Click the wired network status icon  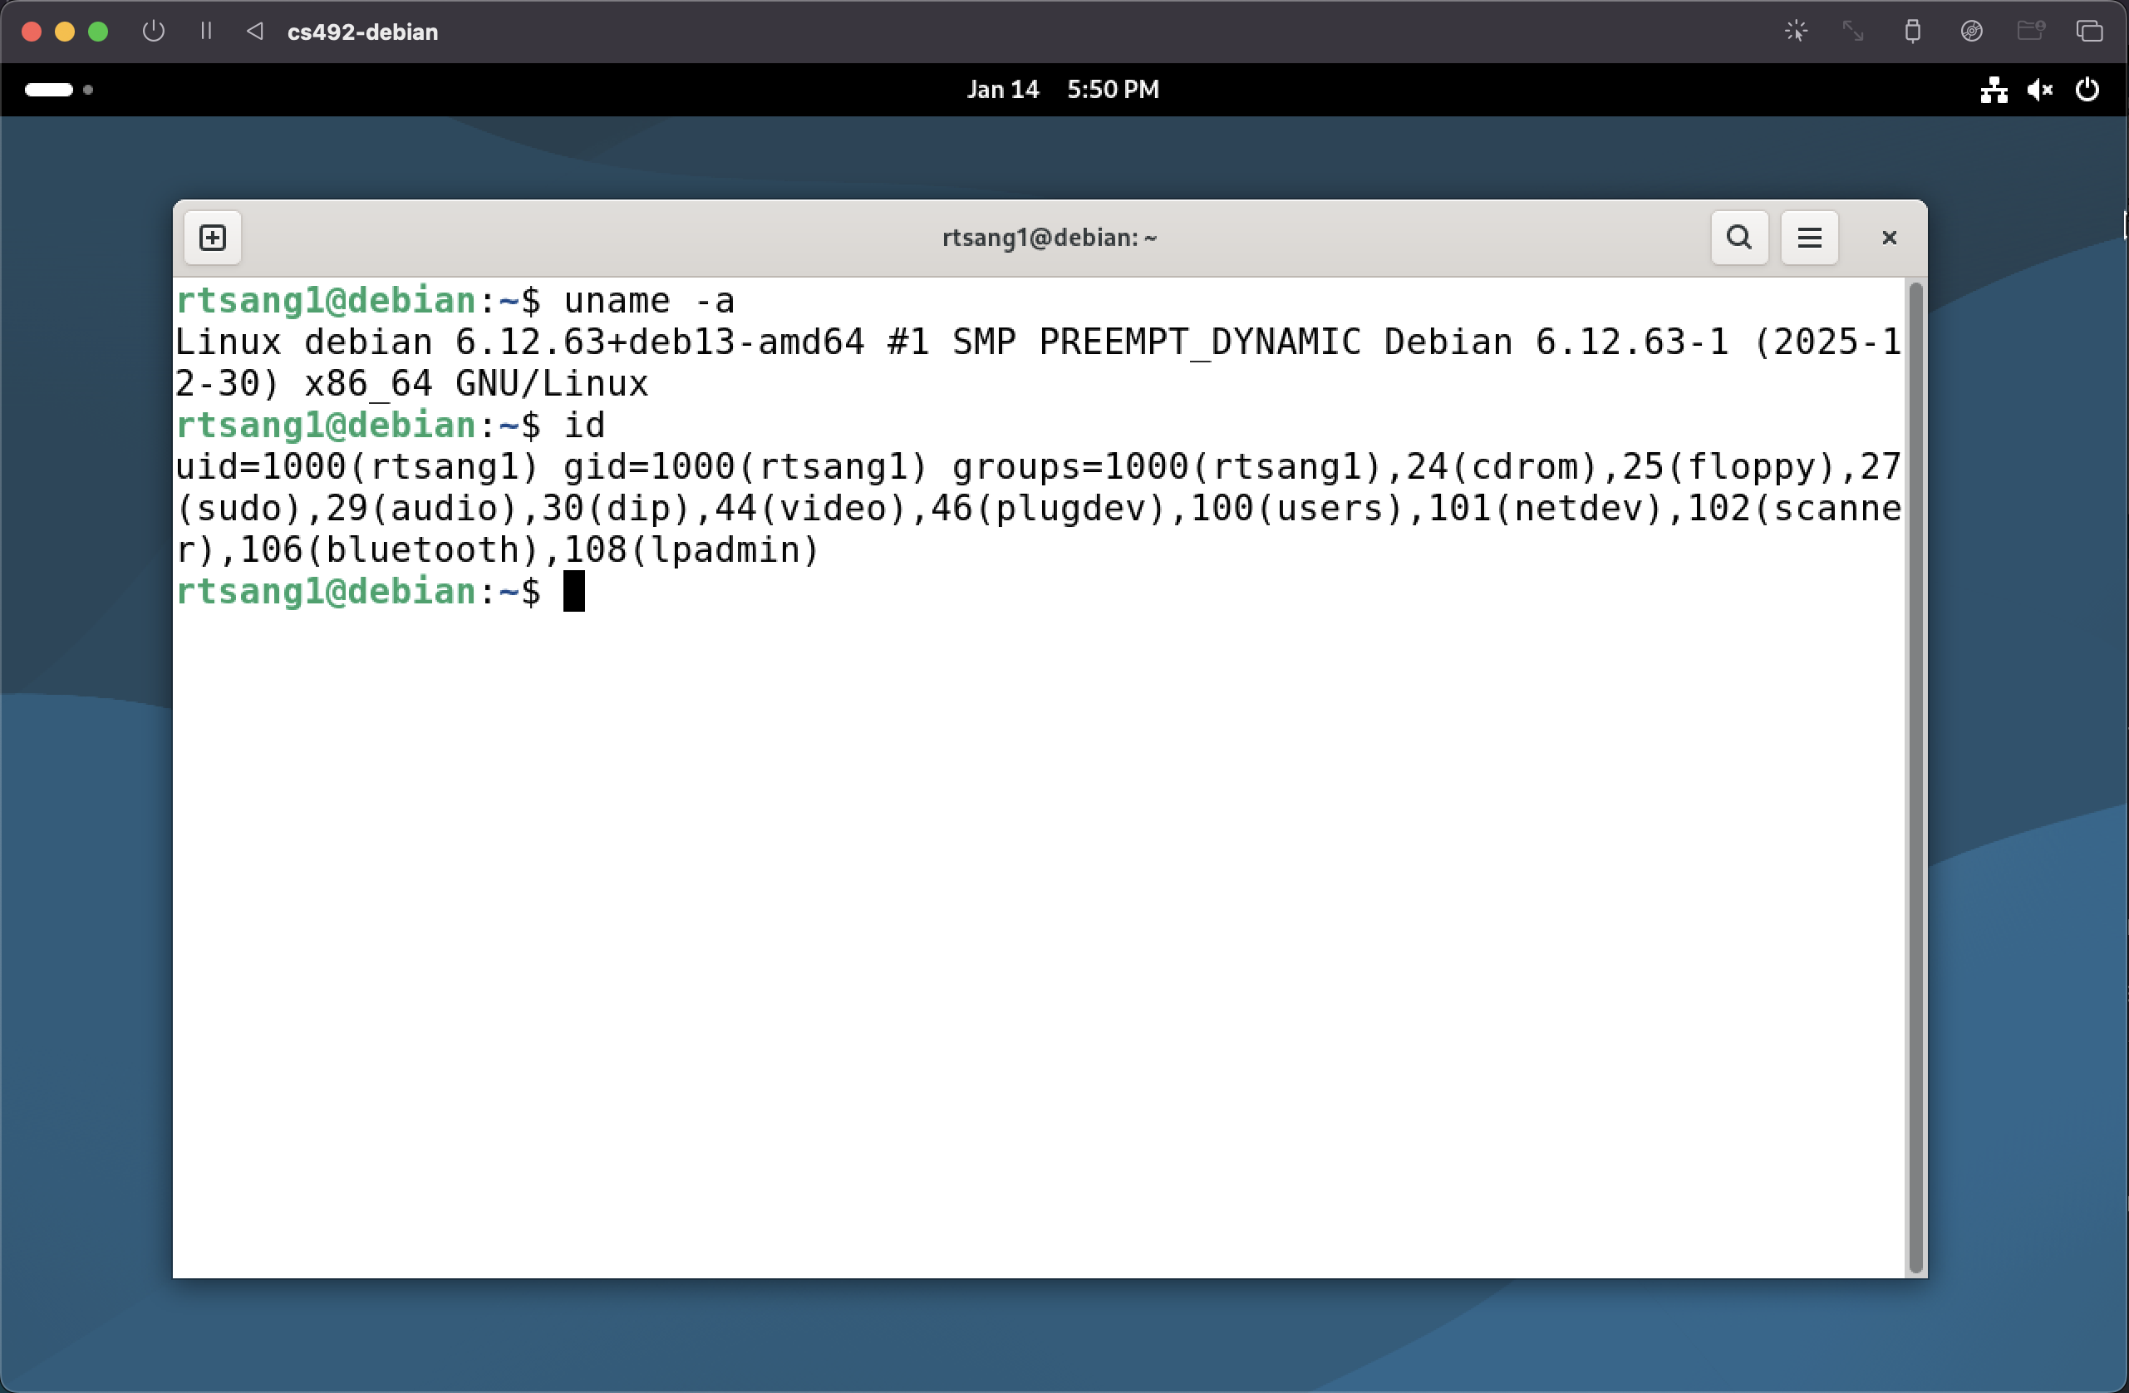[1993, 90]
